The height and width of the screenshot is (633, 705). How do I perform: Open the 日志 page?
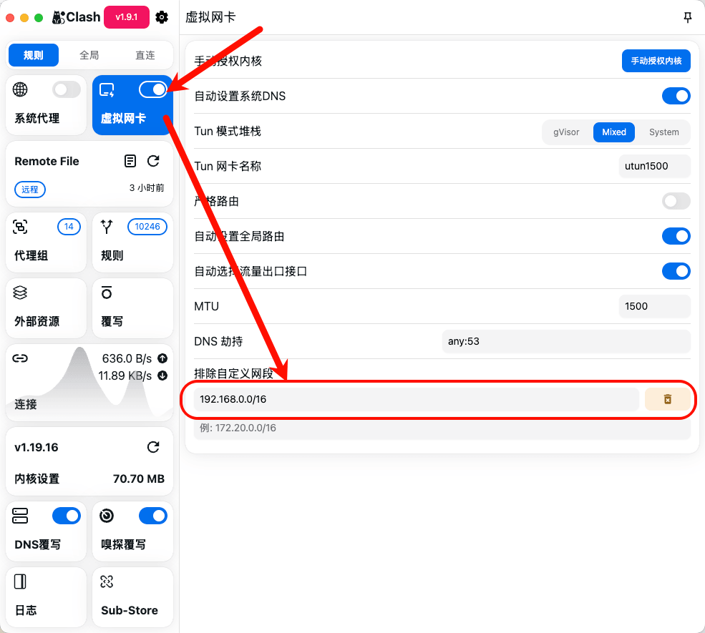(46, 597)
